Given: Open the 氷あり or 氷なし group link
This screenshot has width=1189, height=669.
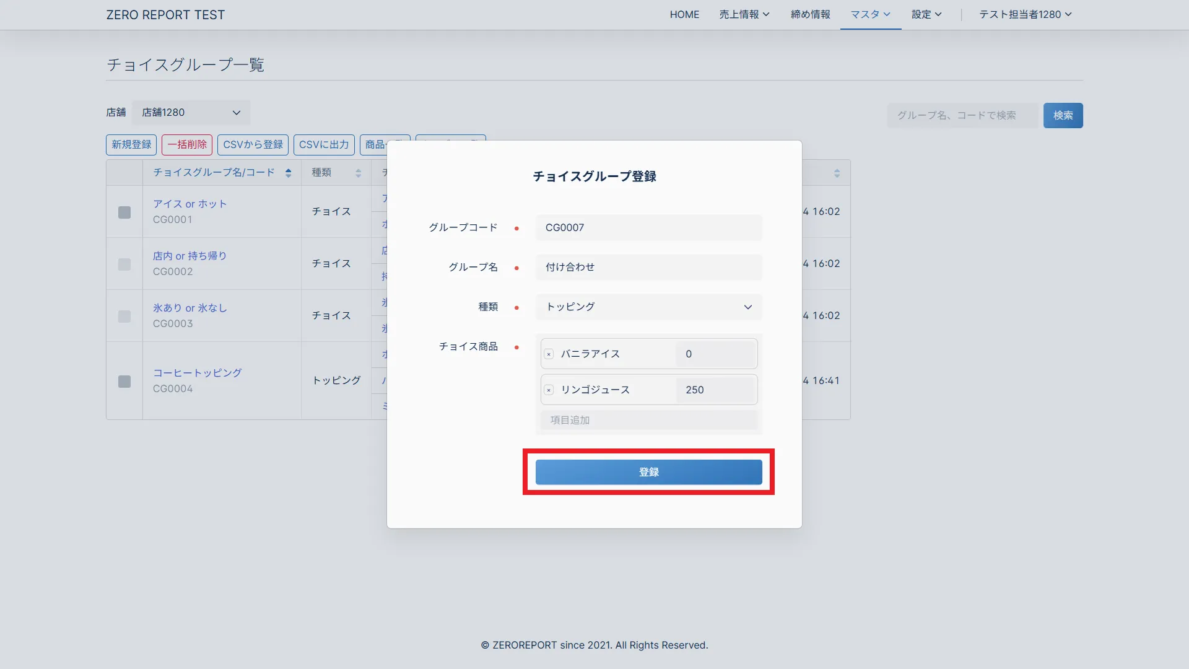Looking at the screenshot, I should (190, 308).
